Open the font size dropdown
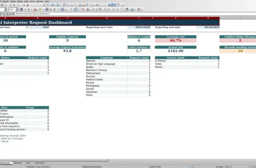The image size is (256, 168). 17,10
